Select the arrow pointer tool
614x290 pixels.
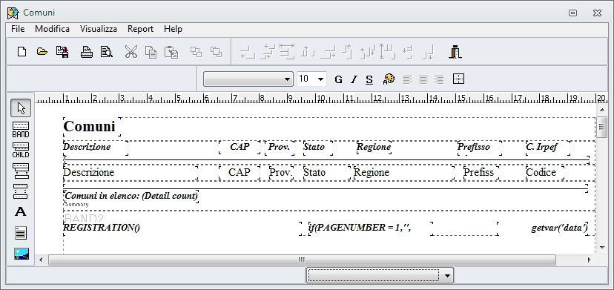[x=21, y=108]
